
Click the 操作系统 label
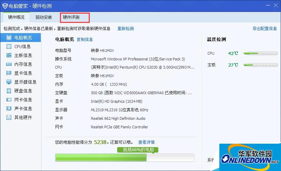pos(63,59)
